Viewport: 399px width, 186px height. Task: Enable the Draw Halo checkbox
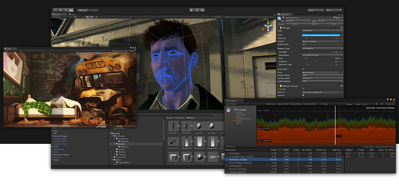pyautogui.click(x=303, y=68)
